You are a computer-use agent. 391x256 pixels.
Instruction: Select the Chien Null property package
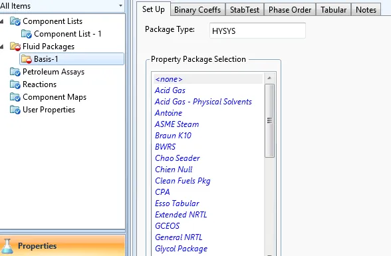[x=174, y=170]
